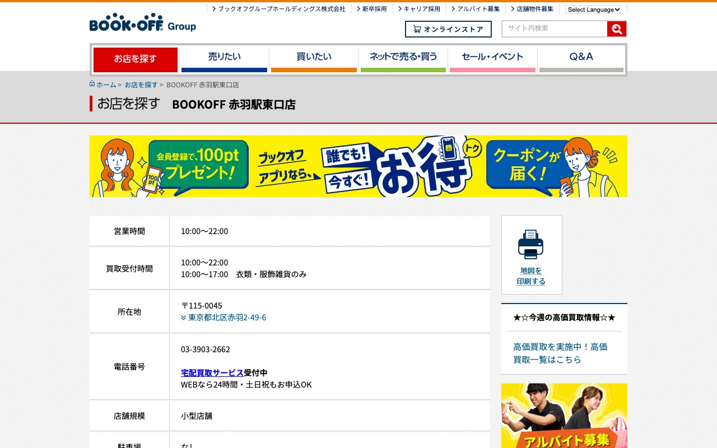Screen dimensions: 717x448
Task: Click the ★☆今週の高価買取情報☆★ heading
Action: [x=564, y=318]
